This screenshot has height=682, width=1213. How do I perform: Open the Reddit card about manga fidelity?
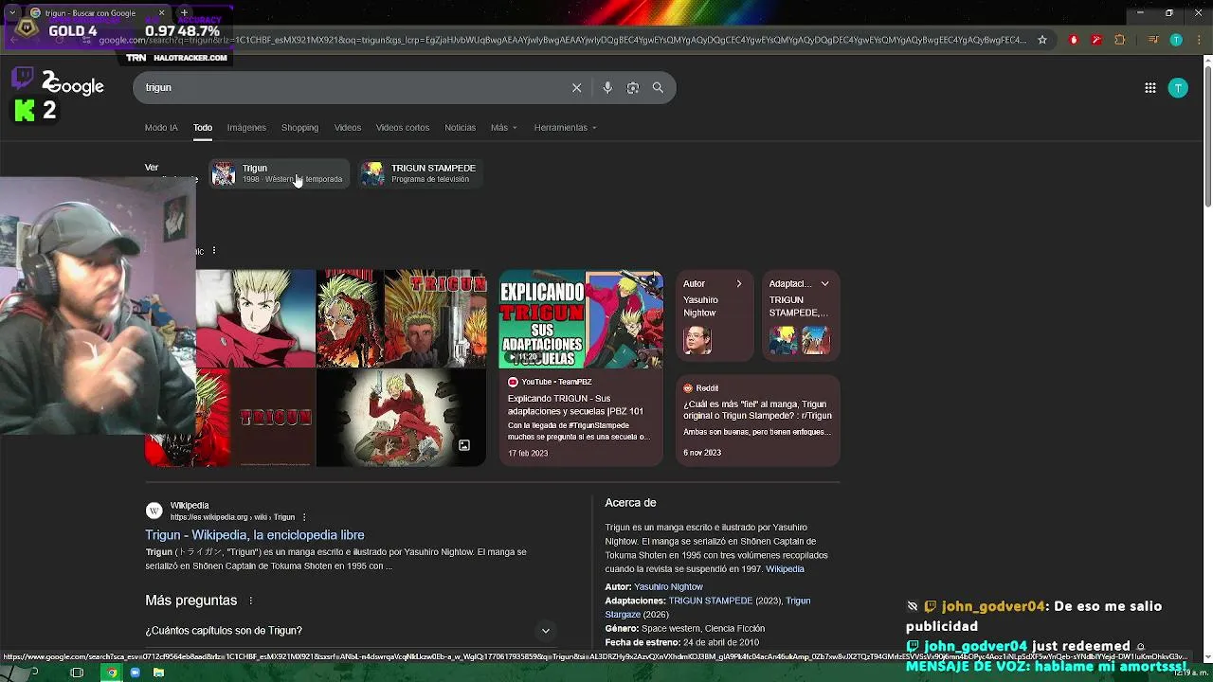tap(758, 421)
